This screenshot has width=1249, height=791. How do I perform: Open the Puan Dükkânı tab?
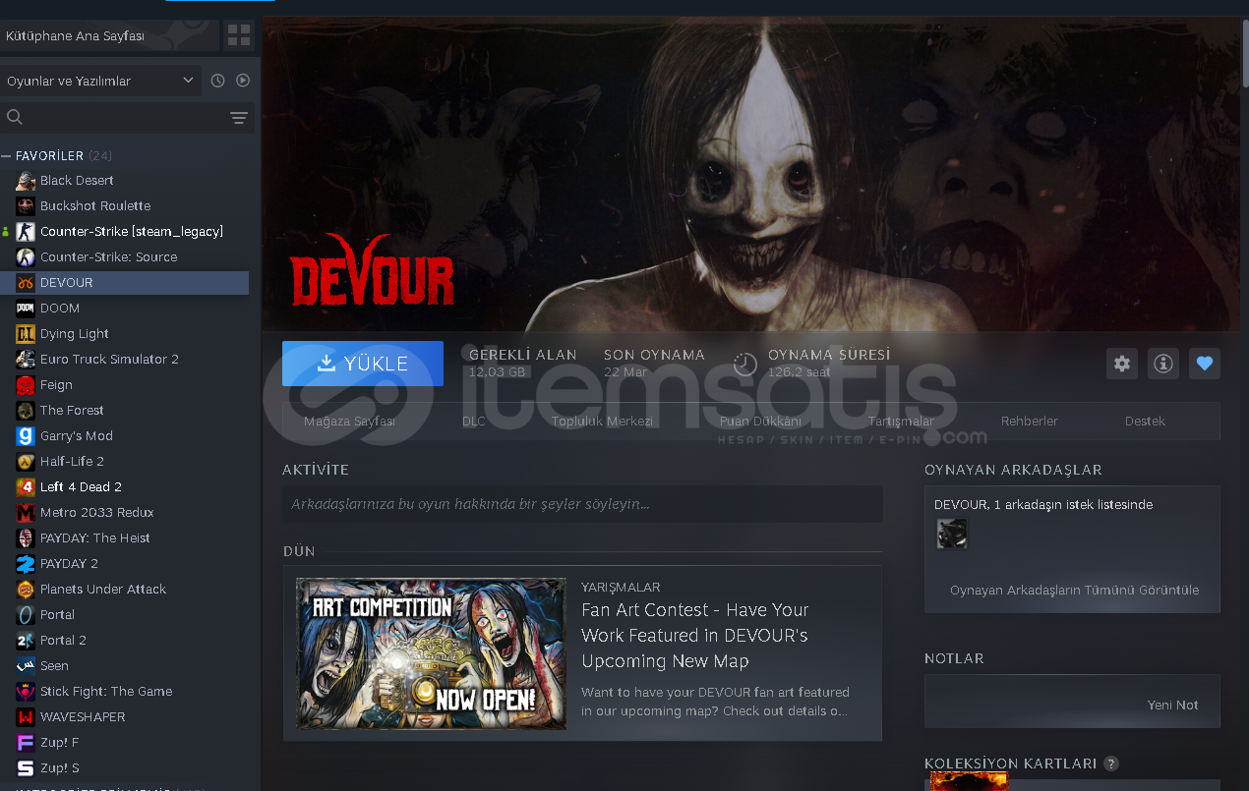(760, 421)
